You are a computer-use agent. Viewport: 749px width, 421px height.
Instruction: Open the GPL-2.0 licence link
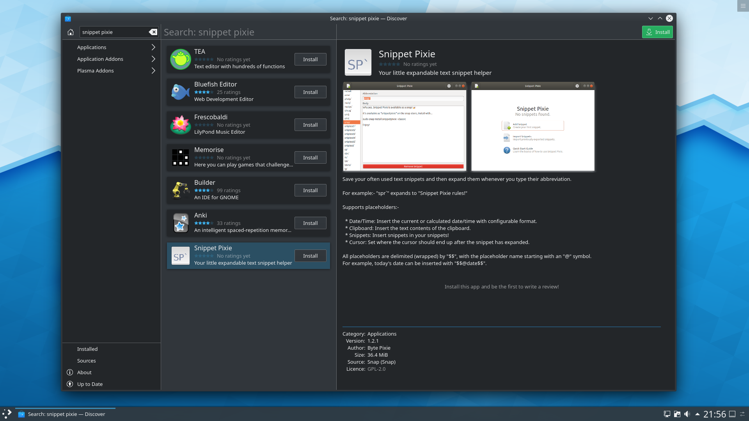pyautogui.click(x=376, y=369)
